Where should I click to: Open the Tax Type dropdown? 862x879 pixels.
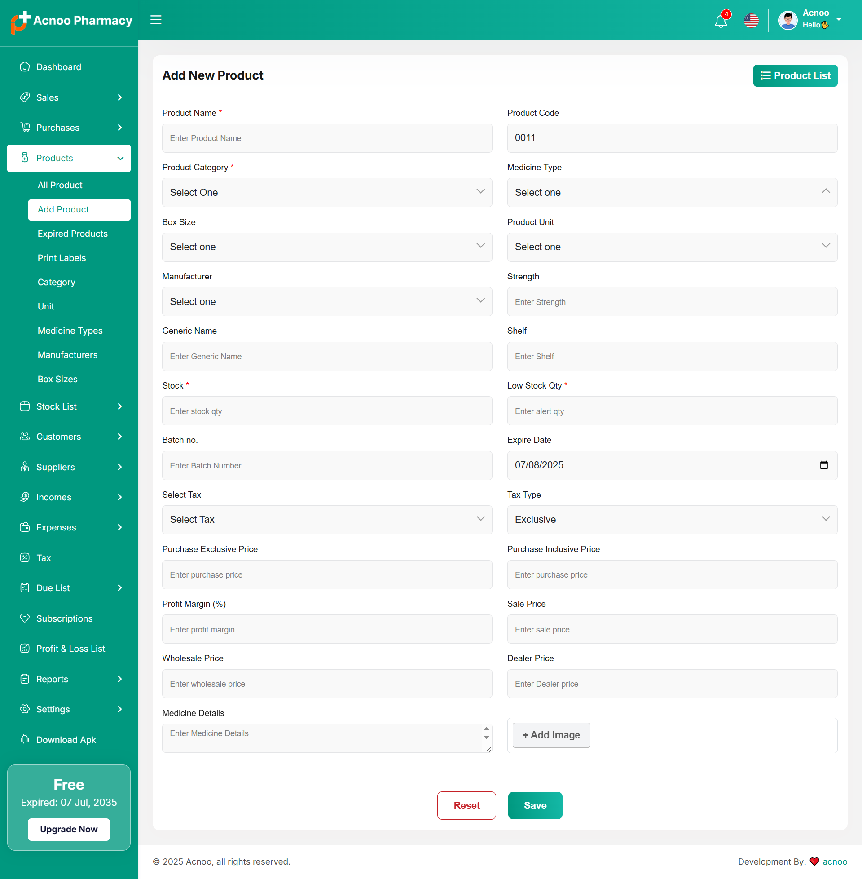point(672,519)
